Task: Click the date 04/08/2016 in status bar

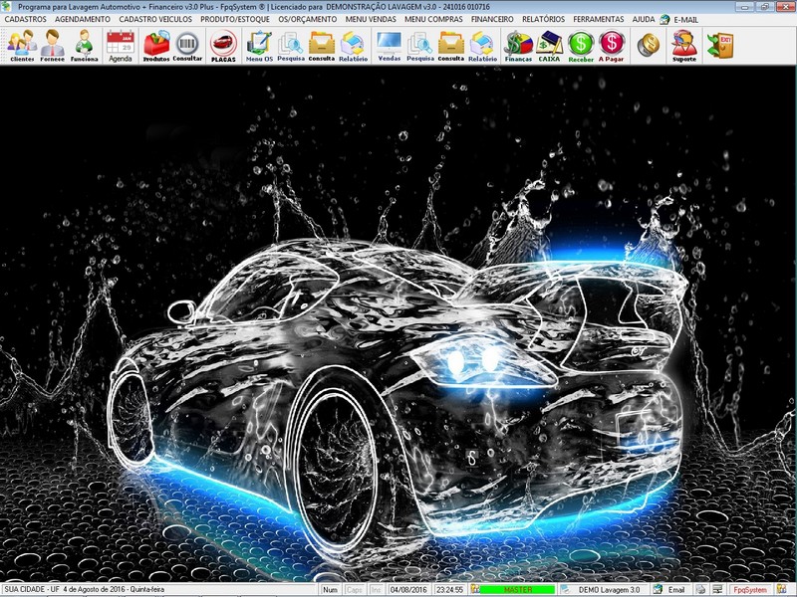Action: (408, 590)
